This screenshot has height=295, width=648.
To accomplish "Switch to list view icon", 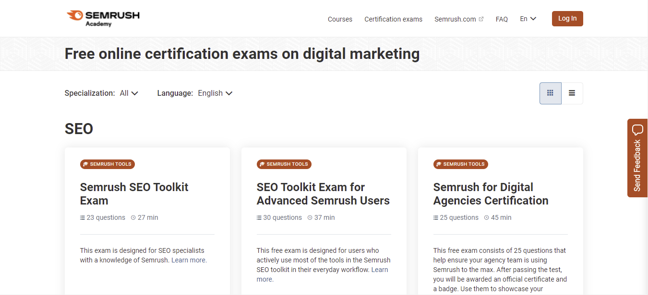I will [572, 93].
